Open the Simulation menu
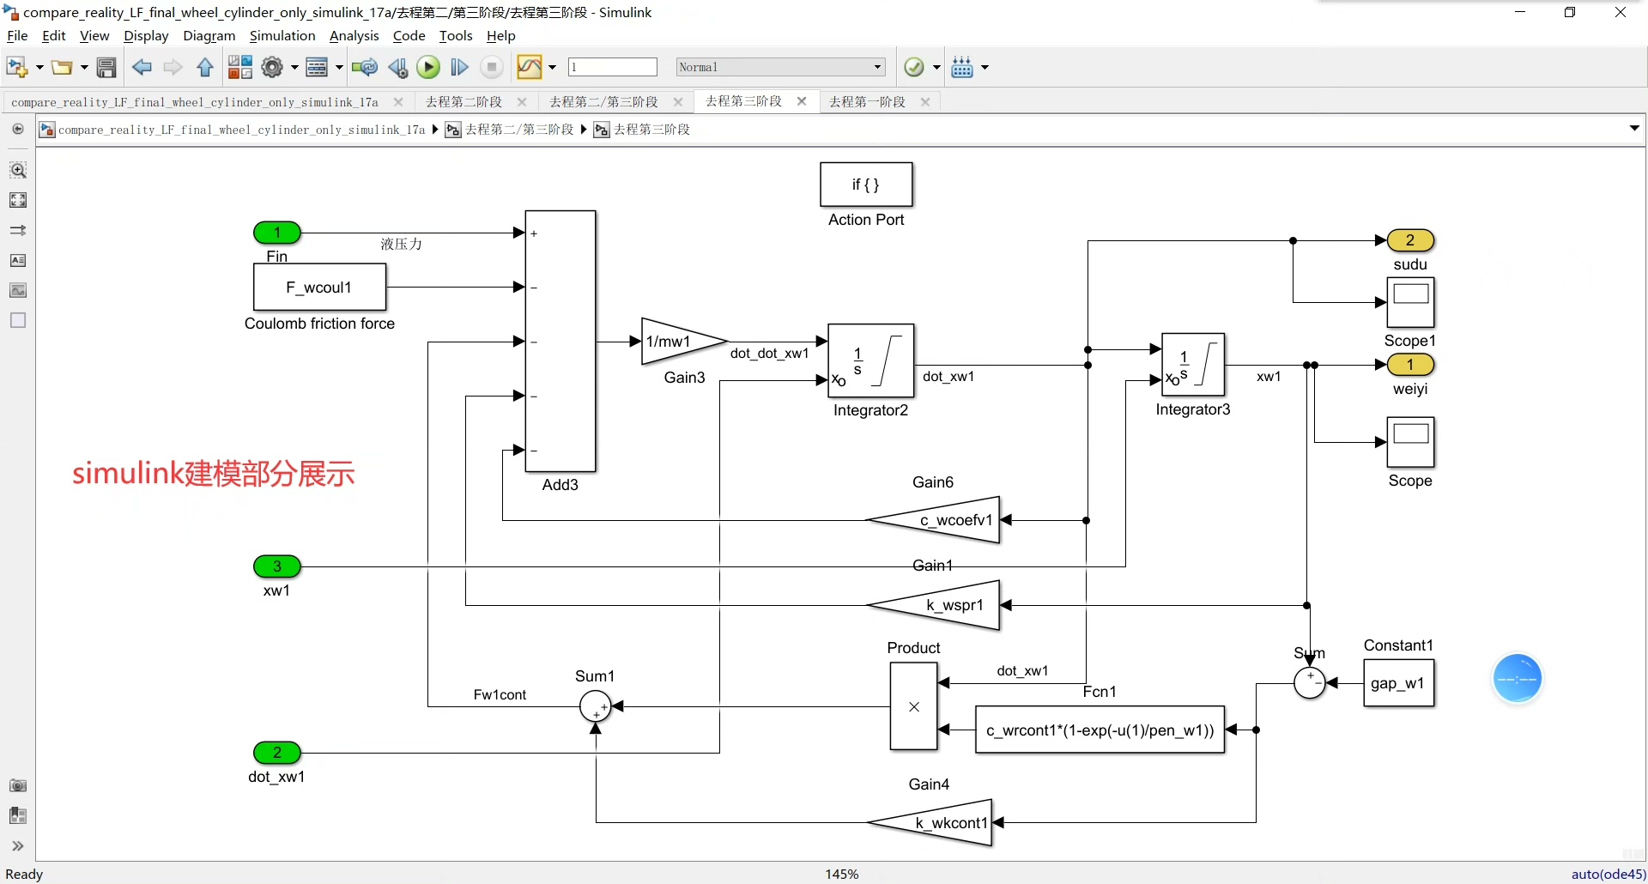 (x=282, y=35)
